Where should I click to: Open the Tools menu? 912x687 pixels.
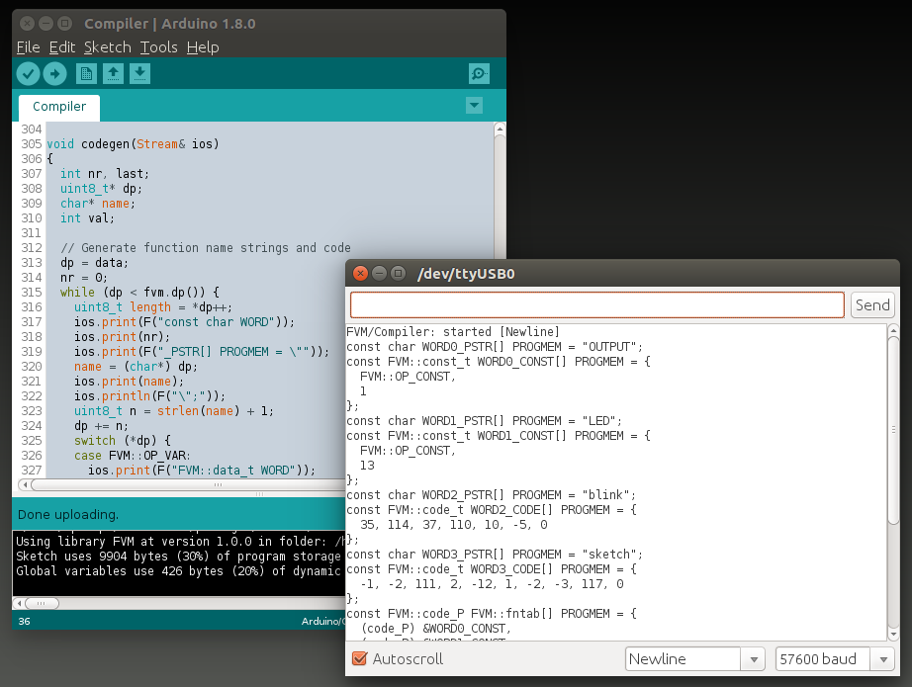pyautogui.click(x=159, y=47)
